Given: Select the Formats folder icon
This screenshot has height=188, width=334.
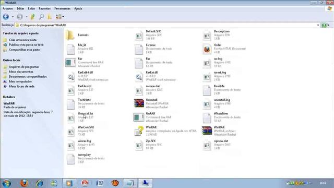Looking at the screenshot, I should 70,35.
